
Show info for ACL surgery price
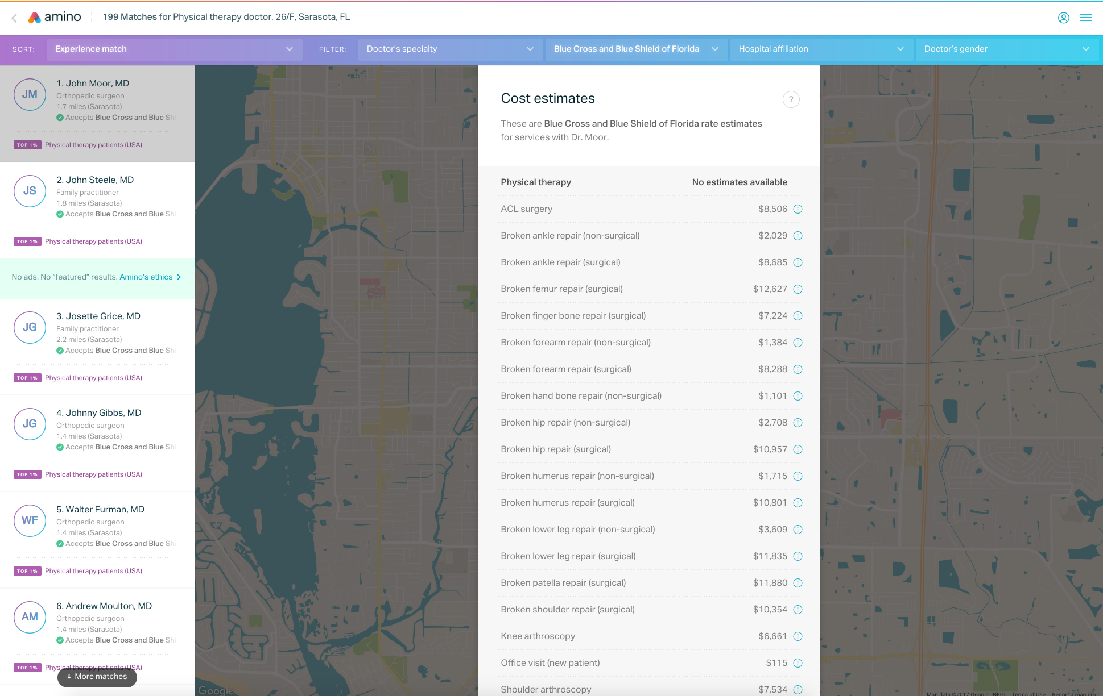tap(798, 209)
